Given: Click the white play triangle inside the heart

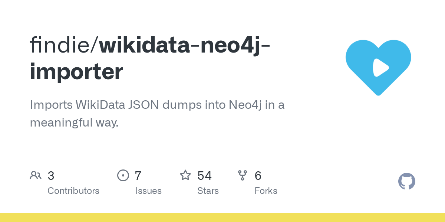Looking at the screenshot, I should point(380,67).
